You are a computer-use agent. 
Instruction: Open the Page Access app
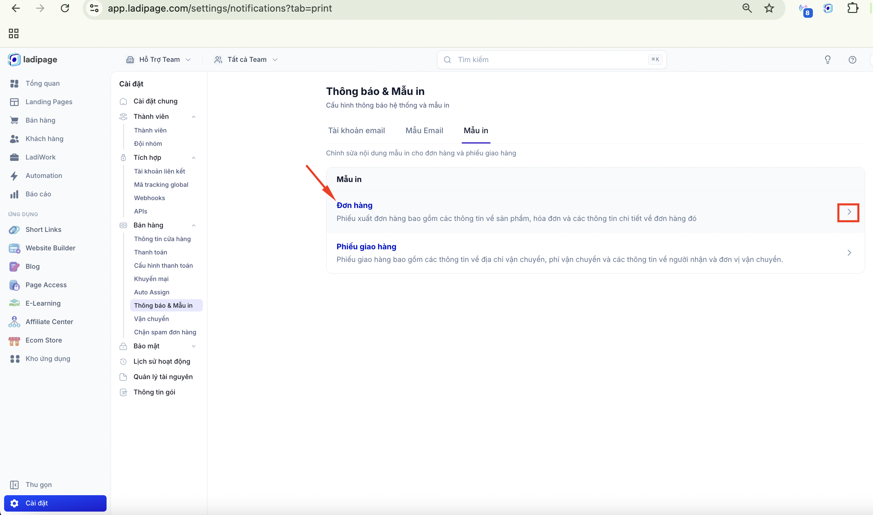coord(46,284)
